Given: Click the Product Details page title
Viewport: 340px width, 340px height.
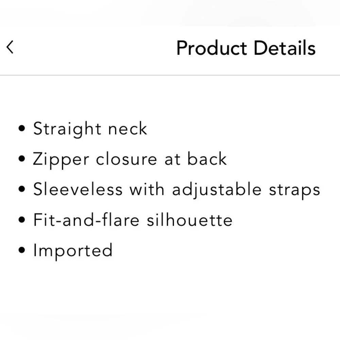Looking at the screenshot, I should [246, 48].
